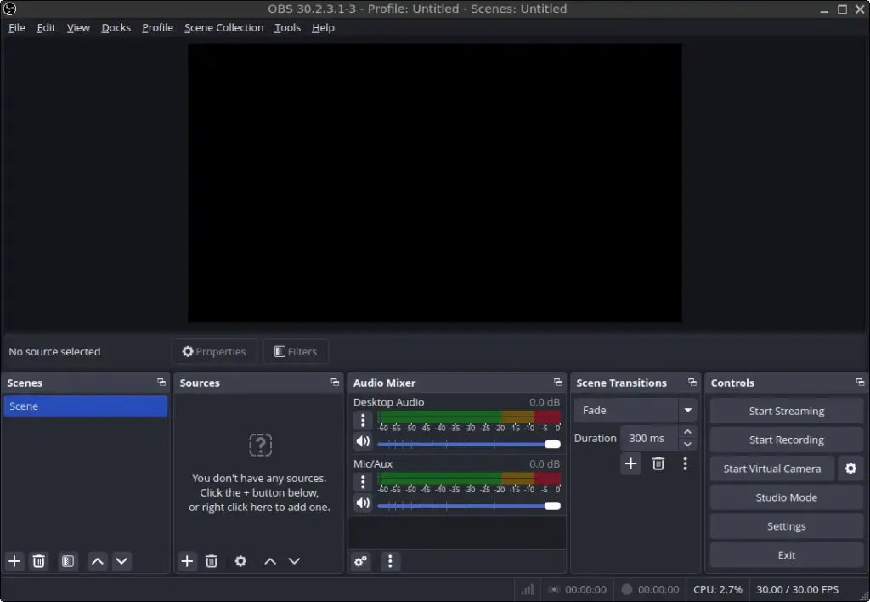870x602 pixels.
Task: Open source properties gear in Sources toolbar
Action: [240, 561]
